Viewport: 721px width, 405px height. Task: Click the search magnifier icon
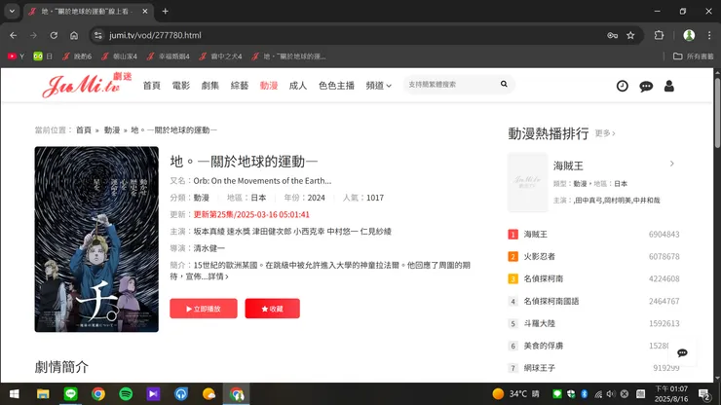point(504,84)
